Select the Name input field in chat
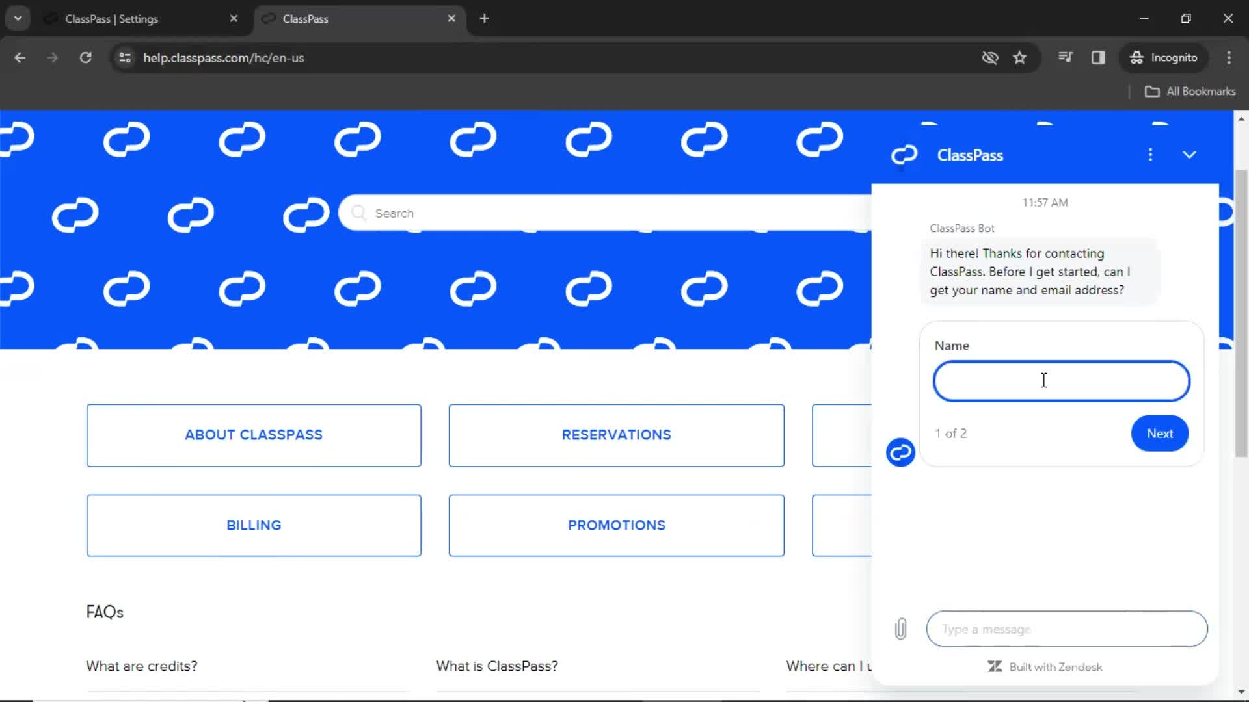This screenshot has height=702, width=1249. pyautogui.click(x=1061, y=380)
